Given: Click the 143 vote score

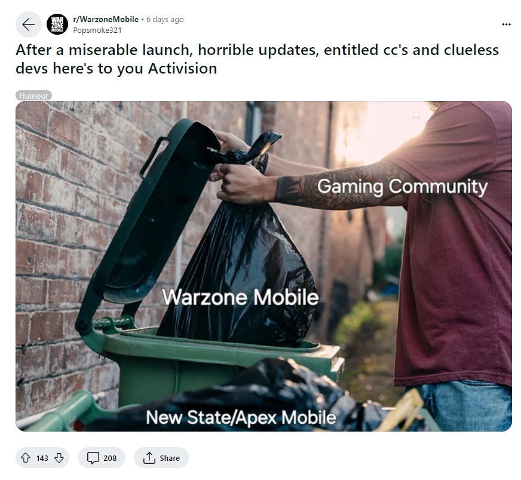Looking at the screenshot, I should [42, 458].
